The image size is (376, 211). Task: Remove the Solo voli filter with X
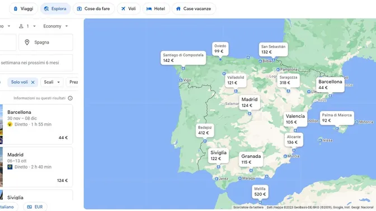[33, 82]
